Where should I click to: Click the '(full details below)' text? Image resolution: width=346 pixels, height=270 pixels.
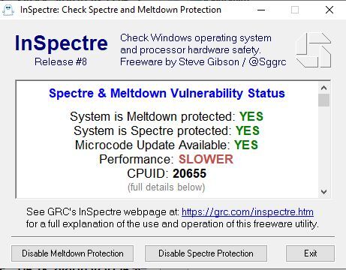tap(167, 187)
